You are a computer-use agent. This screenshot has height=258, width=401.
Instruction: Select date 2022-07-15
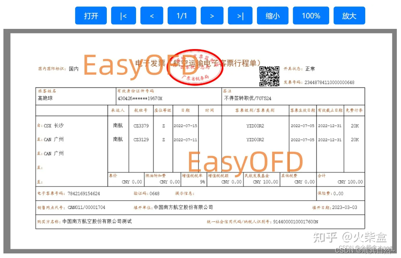185,126
